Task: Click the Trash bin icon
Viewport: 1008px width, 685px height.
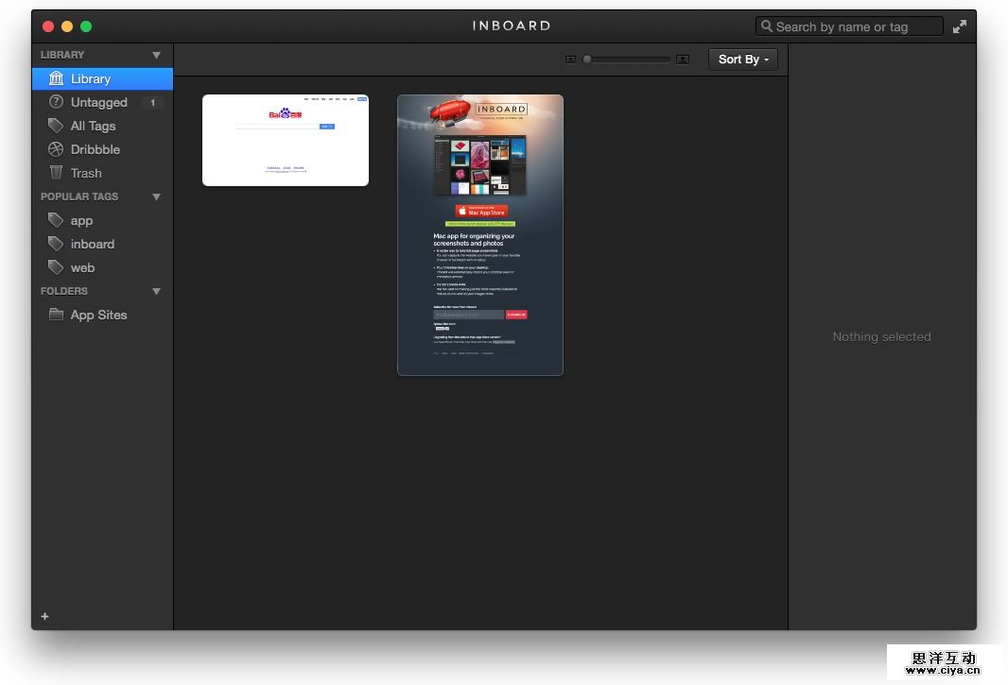Action: 57,173
